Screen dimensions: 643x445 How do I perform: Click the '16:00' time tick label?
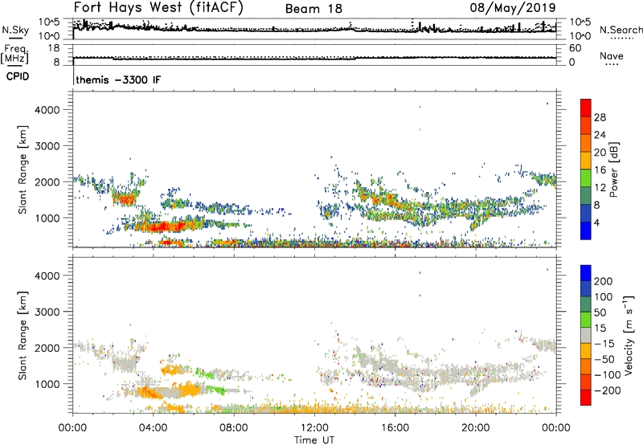click(395, 428)
